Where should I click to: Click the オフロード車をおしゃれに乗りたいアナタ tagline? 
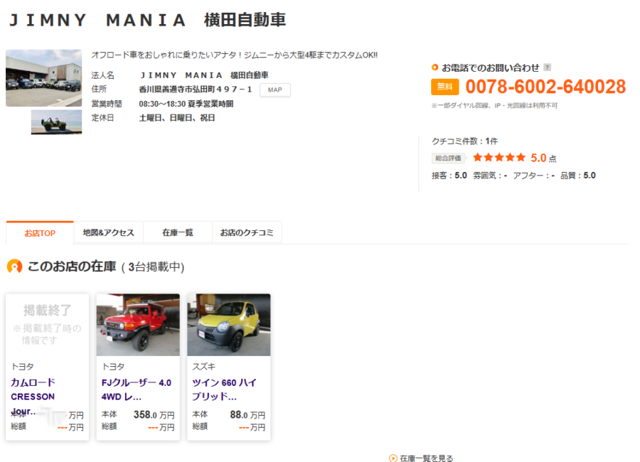pos(234,55)
